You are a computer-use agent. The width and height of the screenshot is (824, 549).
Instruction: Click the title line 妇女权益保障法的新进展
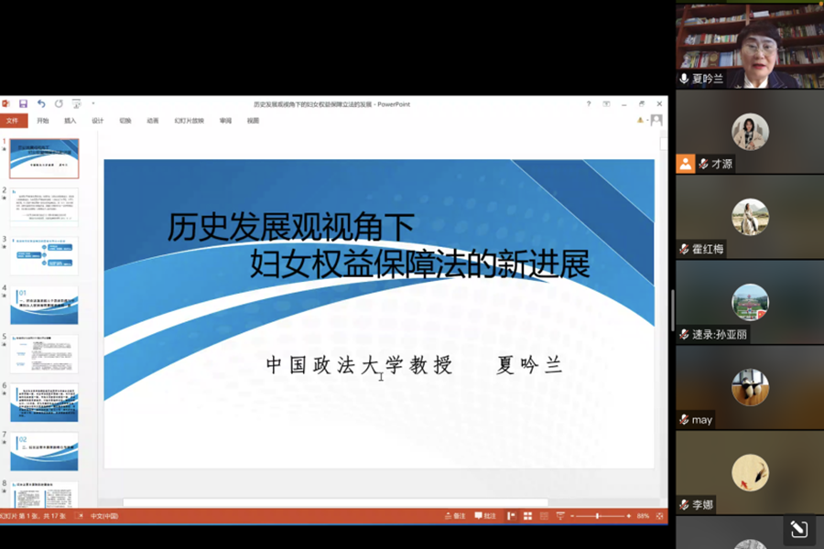420,264
